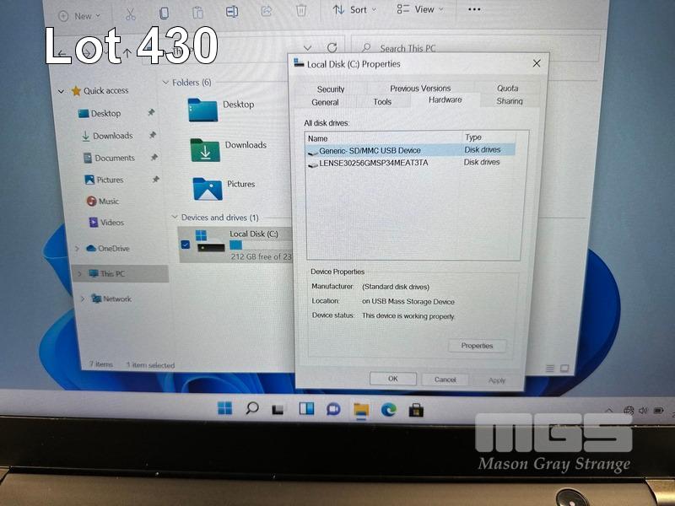Click the Delete trash icon in toolbar
The image size is (675, 506).
[301, 11]
